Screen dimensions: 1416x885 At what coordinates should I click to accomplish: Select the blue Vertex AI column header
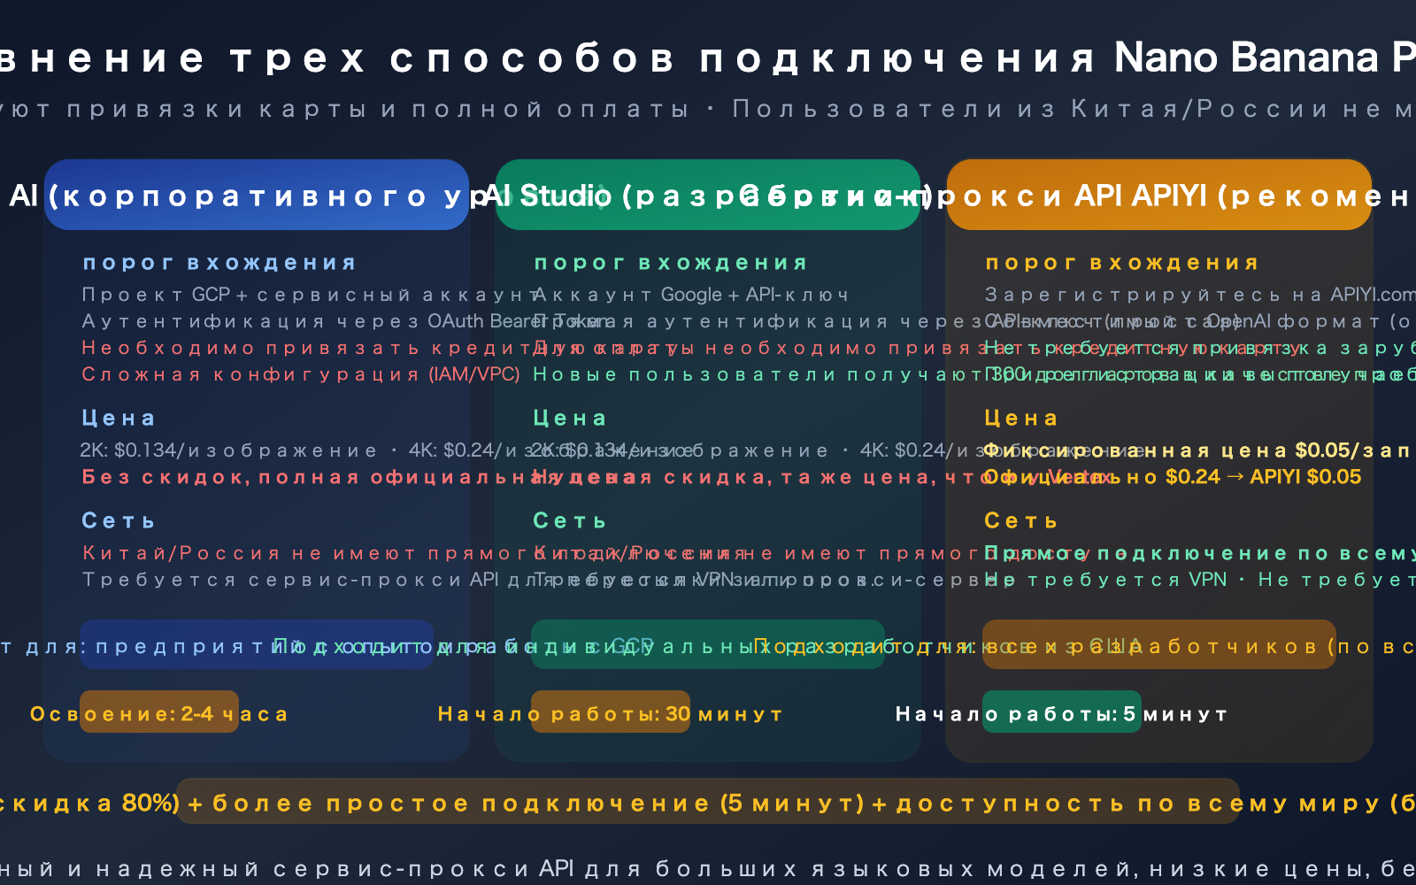(x=257, y=195)
